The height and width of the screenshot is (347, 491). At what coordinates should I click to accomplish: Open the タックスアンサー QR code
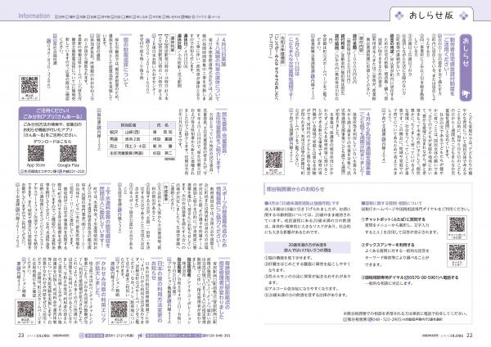pos(457,252)
